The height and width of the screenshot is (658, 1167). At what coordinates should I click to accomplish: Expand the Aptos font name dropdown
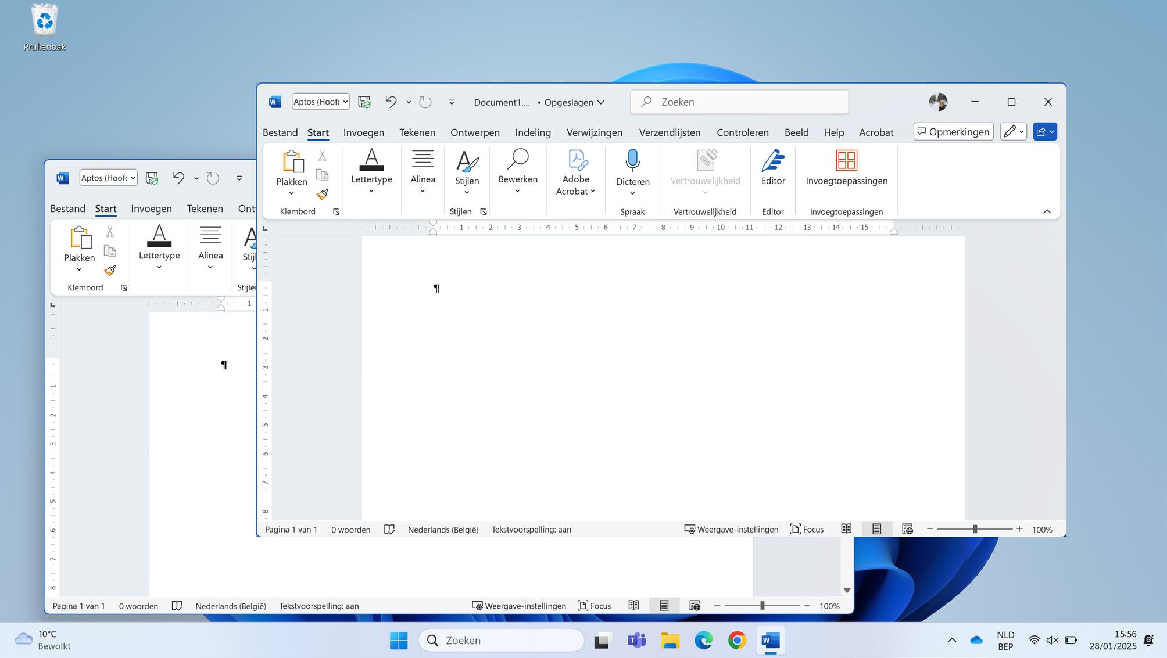[x=345, y=102]
